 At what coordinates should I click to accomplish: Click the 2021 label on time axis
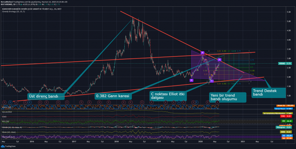(x=243, y=141)
